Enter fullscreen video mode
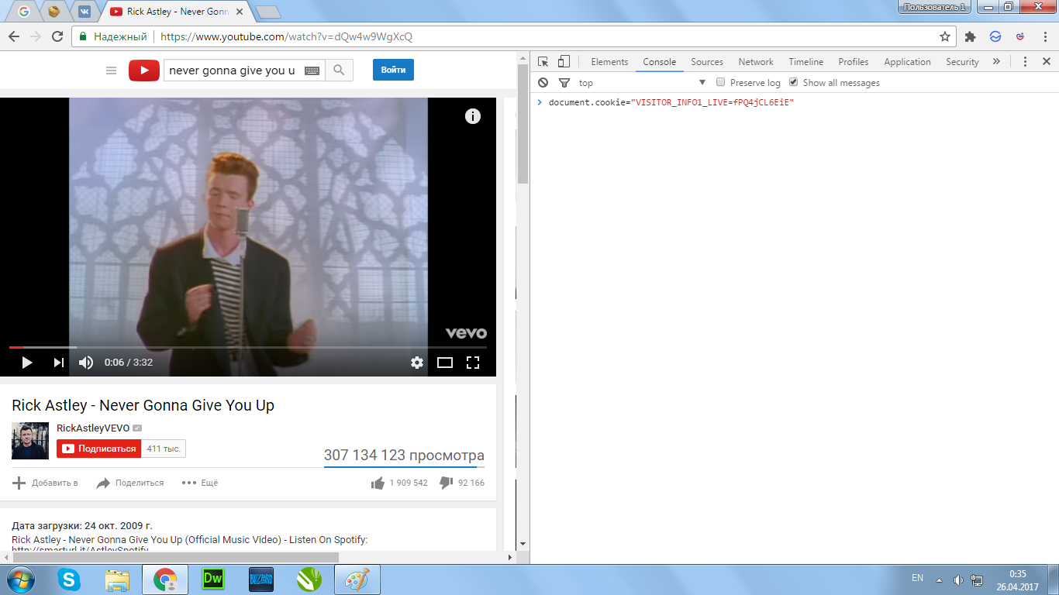 (x=473, y=363)
